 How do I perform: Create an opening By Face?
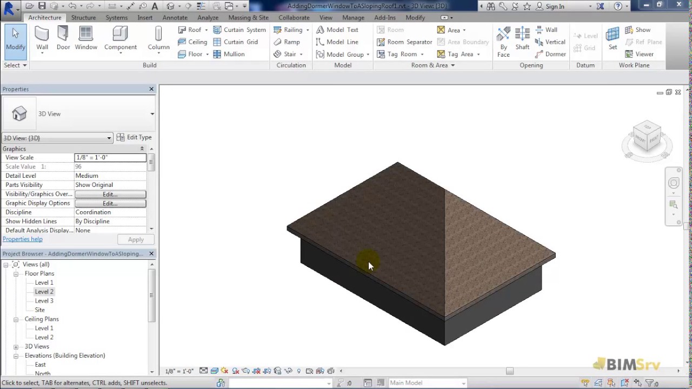pos(503,42)
